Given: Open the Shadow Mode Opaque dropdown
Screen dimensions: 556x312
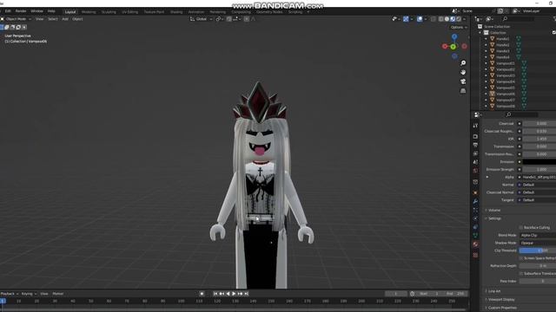Looking at the screenshot, I should click(x=538, y=243).
